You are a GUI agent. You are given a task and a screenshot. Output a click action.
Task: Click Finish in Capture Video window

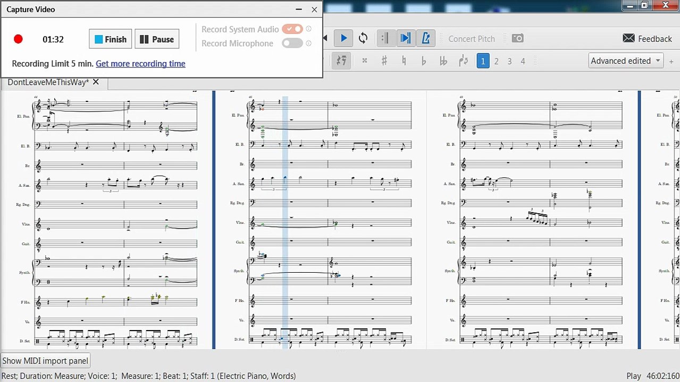(110, 39)
